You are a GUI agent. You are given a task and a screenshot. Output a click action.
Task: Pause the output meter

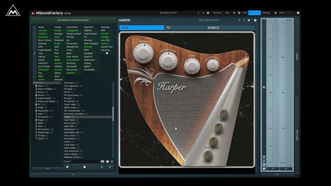coord(264,157)
